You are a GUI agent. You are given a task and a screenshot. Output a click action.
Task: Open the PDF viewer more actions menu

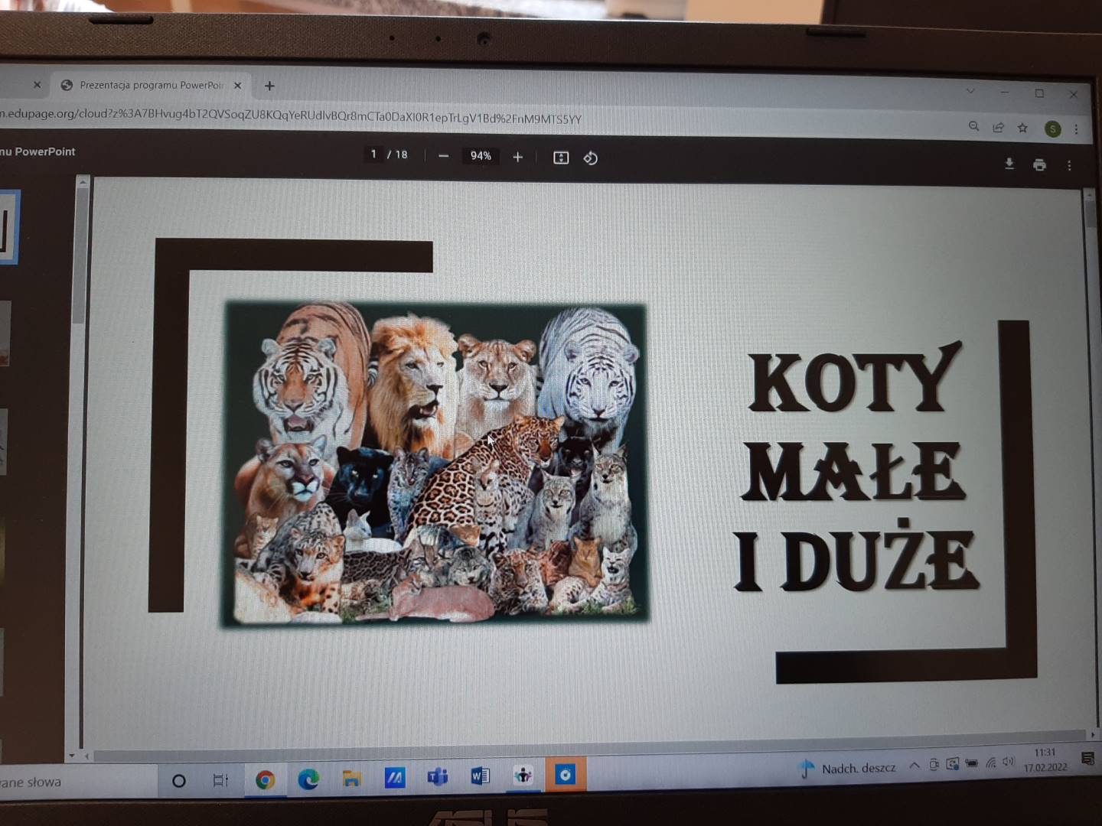click(1069, 165)
